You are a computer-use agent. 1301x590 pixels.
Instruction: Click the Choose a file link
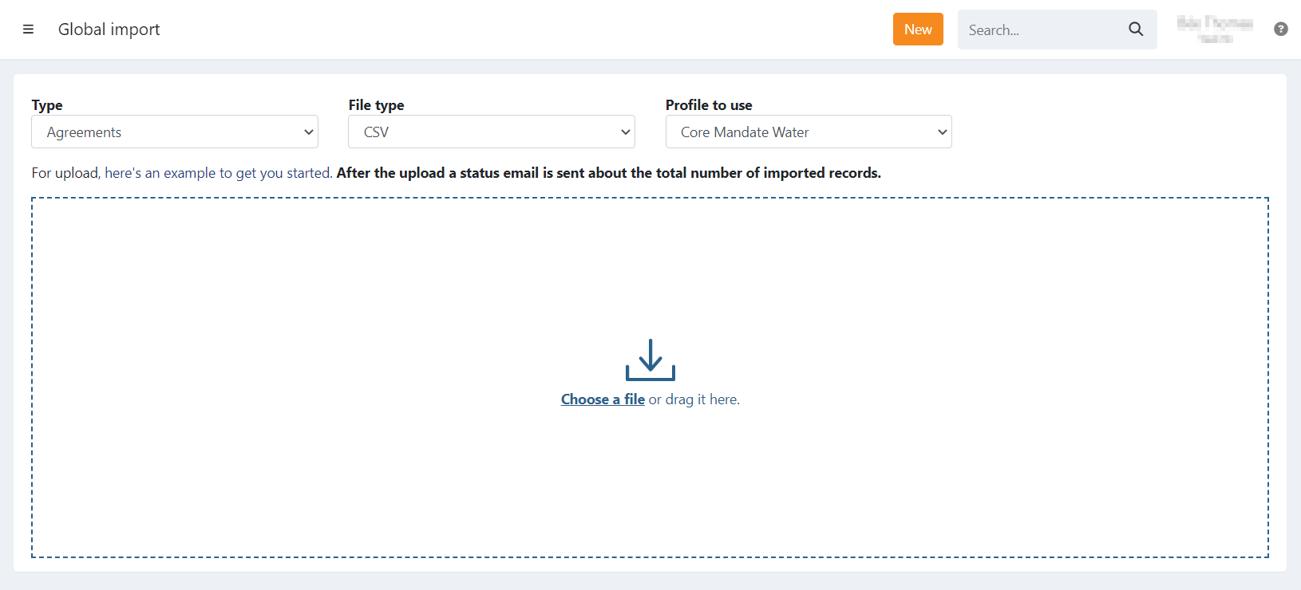(x=603, y=399)
